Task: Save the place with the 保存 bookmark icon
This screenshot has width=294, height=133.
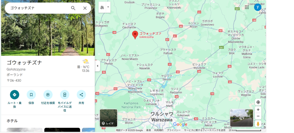Action: tap(31, 95)
